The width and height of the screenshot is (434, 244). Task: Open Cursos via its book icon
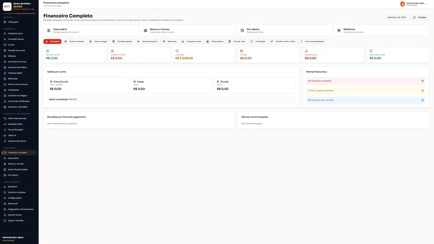(5, 45)
